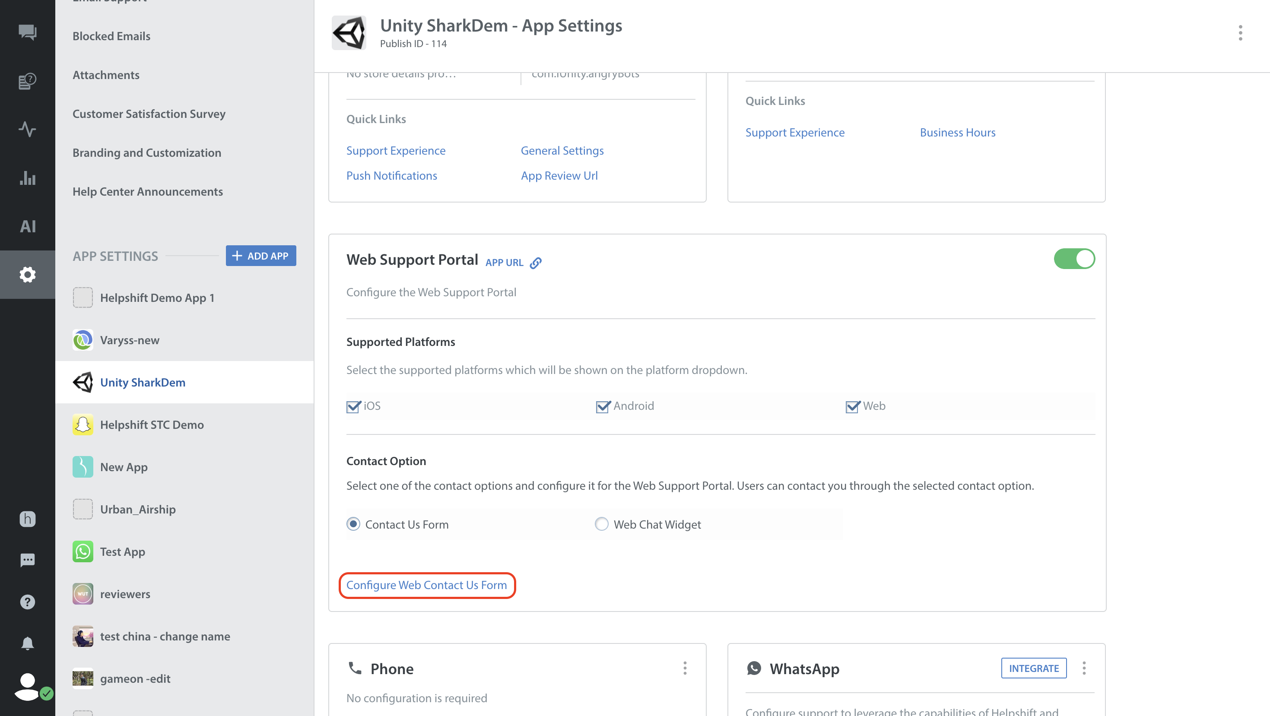Click the APP URL link icon
Screen dimensions: 1270x716
pos(536,263)
